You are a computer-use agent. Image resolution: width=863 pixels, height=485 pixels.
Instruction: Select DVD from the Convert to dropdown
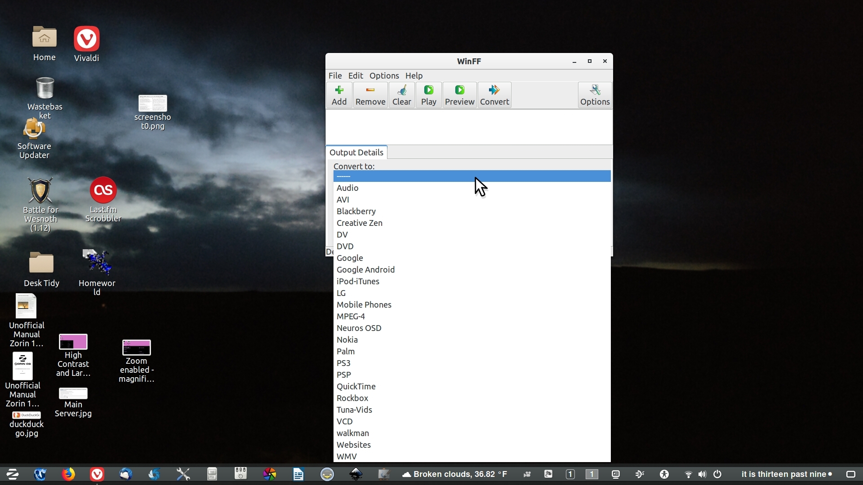click(344, 246)
